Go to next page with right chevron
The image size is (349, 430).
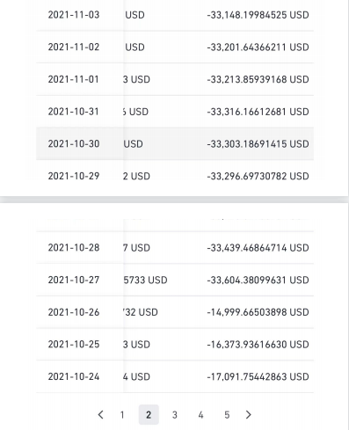coord(248,414)
